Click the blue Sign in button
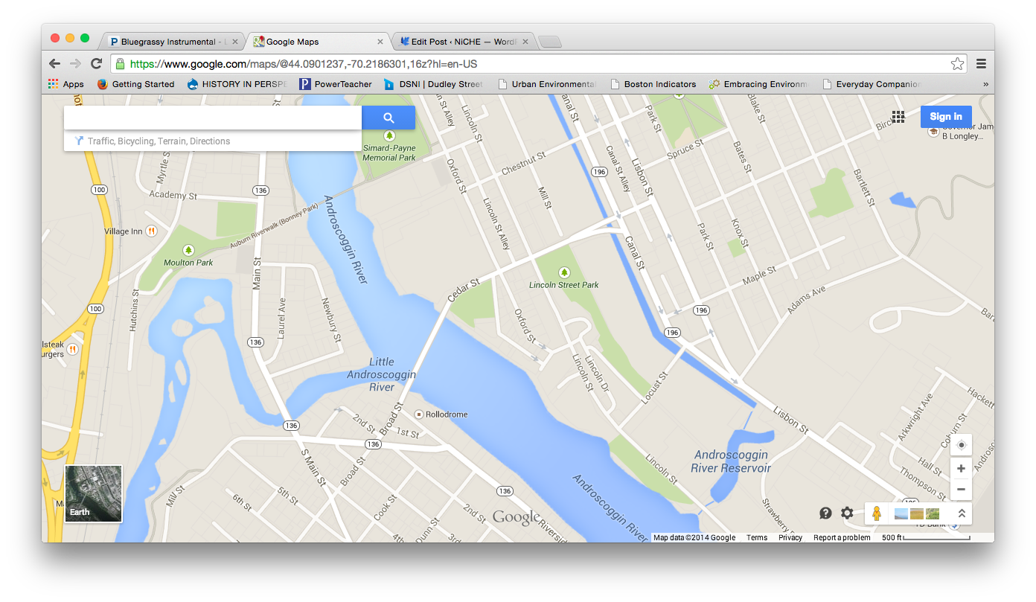The height and width of the screenshot is (602, 1036). pyautogui.click(x=945, y=117)
